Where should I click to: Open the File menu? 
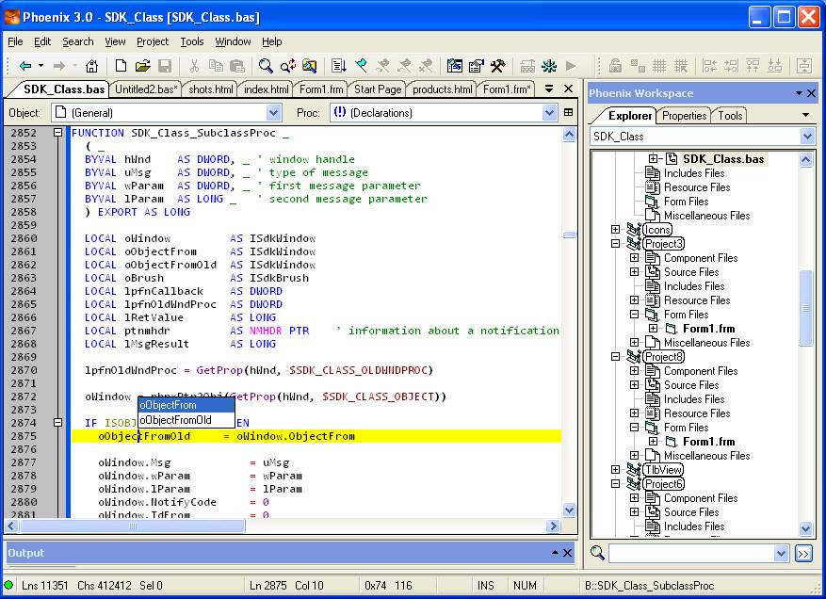point(15,41)
